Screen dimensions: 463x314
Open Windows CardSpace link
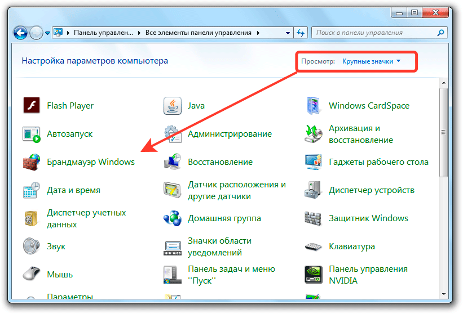(369, 105)
